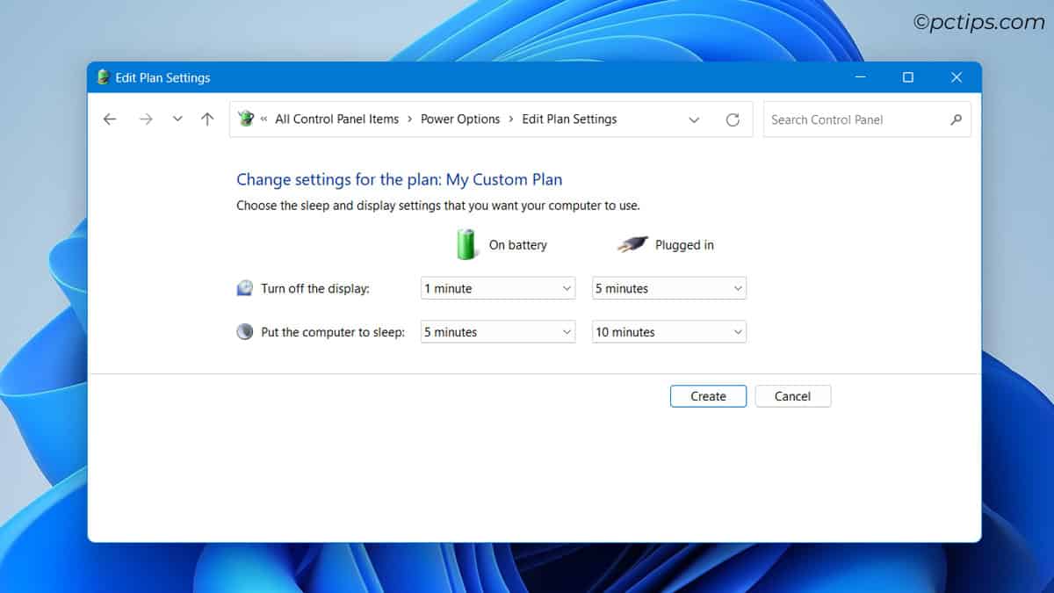Open the recent locations dropdown beside navigation arrows

(x=177, y=119)
